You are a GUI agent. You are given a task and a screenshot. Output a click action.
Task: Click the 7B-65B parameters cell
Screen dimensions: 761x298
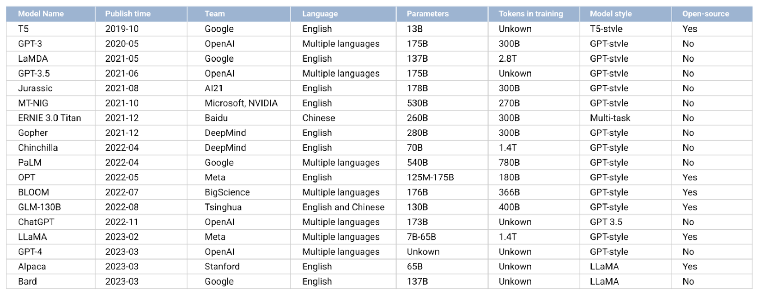pyautogui.click(x=442, y=237)
